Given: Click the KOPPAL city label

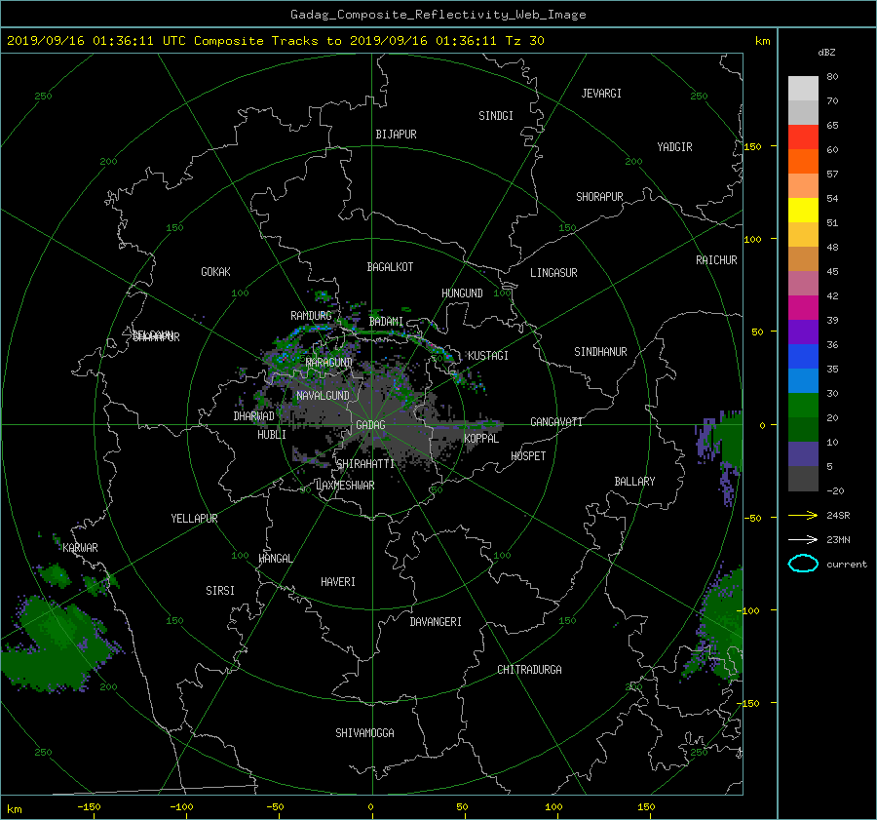Looking at the screenshot, I should point(481,439).
